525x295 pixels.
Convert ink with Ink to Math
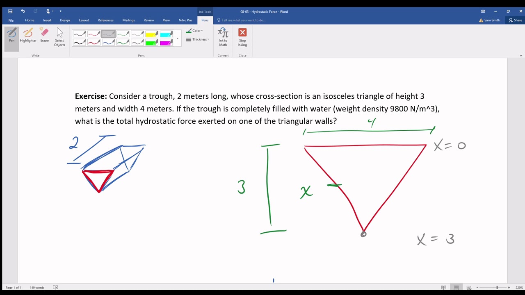pos(223,37)
